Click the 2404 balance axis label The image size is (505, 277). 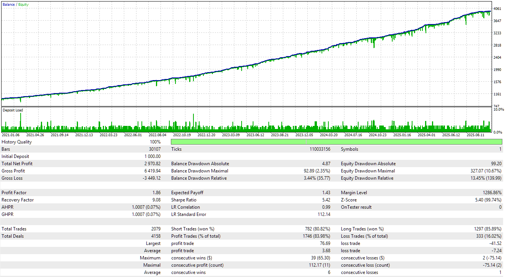[x=497, y=57]
